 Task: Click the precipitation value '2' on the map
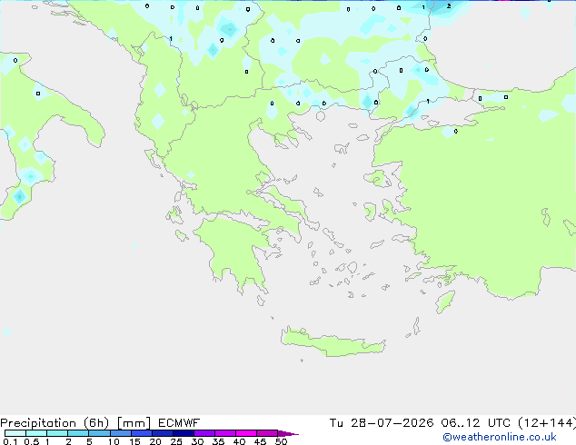point(449,6)
